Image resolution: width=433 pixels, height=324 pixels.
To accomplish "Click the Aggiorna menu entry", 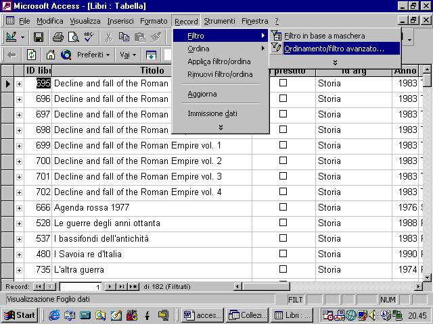I will pos(221,94).
